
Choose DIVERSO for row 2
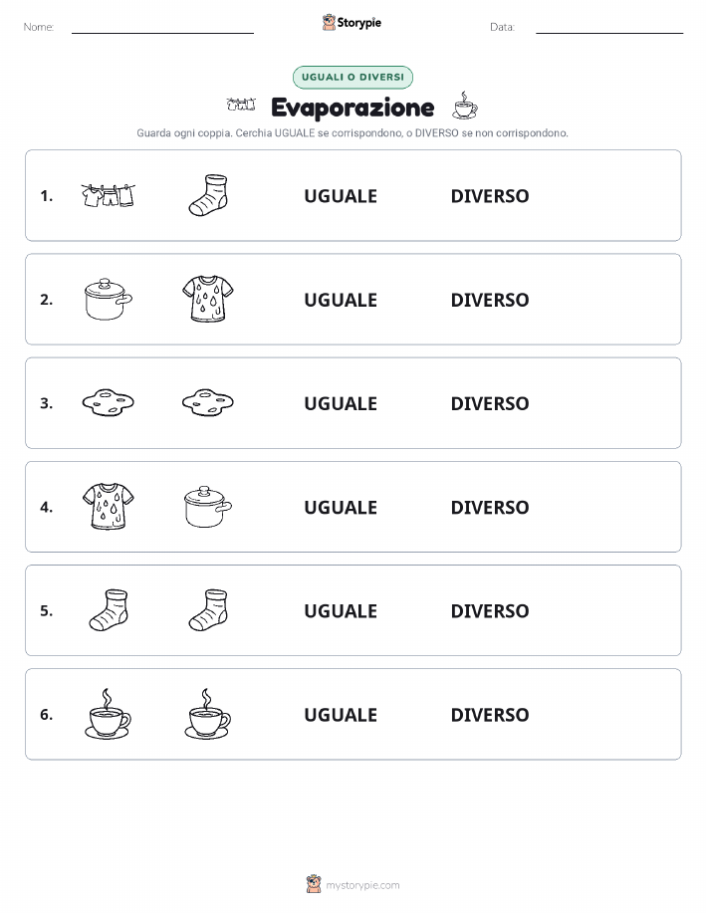[x=490, y=300]
